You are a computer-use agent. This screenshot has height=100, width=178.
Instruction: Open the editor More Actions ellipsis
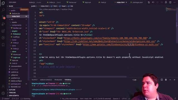tap(174, 2)
